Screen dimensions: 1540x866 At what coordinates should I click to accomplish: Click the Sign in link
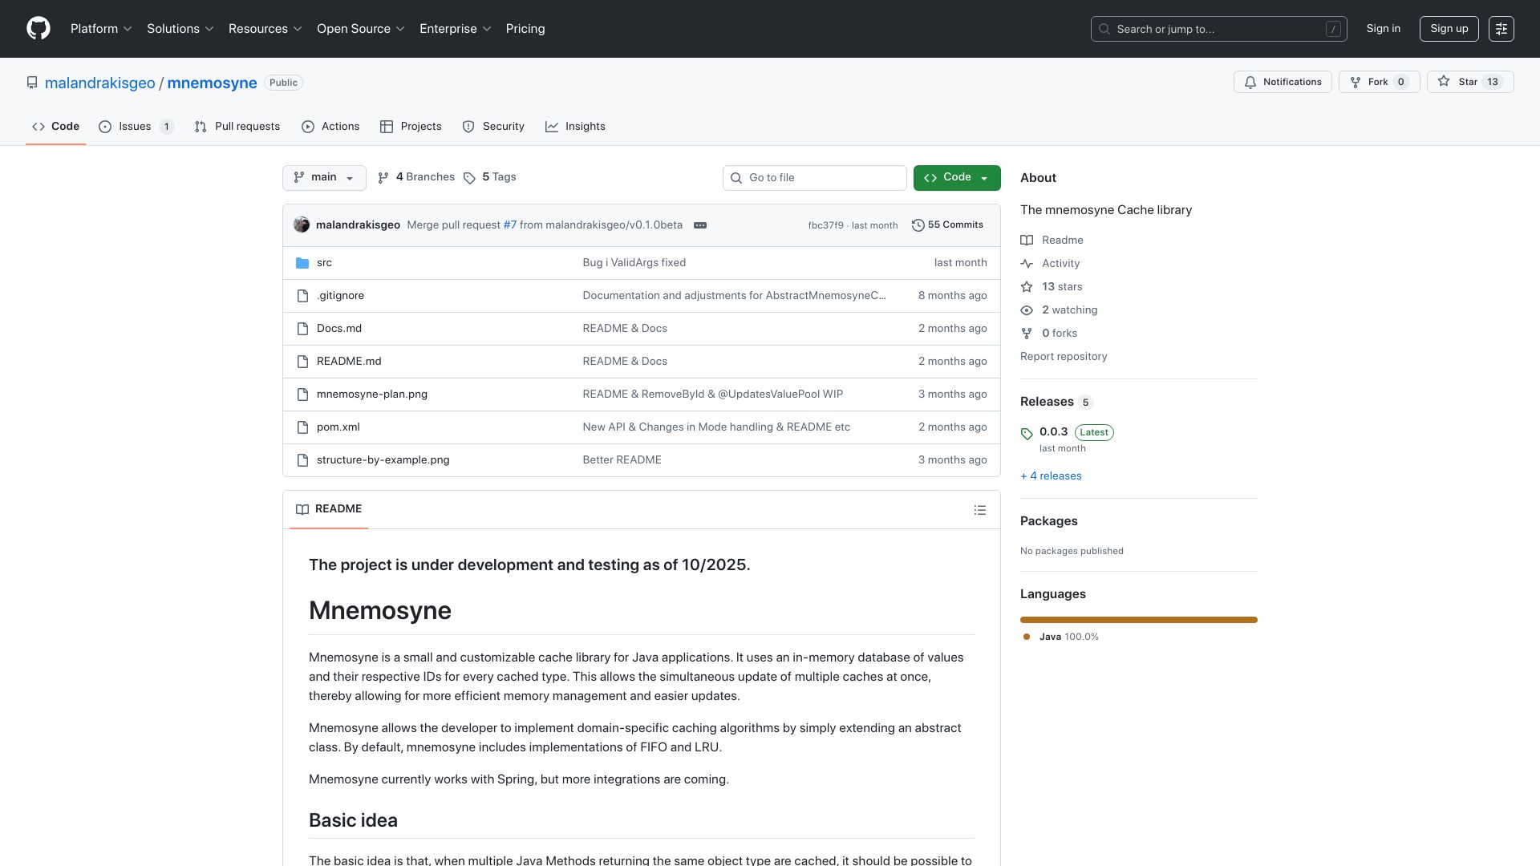click(1384, 29)
